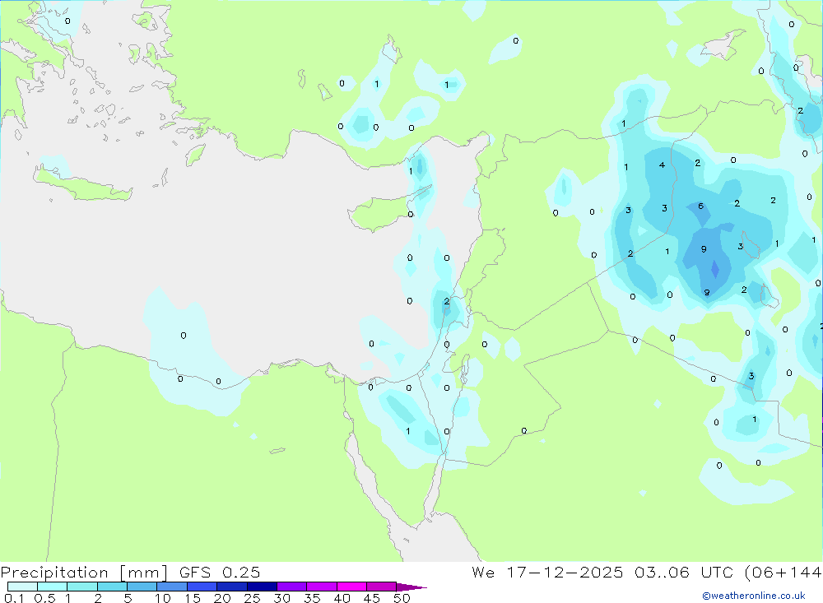Click the legend scale label '40'
The height and width of the screenshot is (603, 823).
(x=342, y=598)
